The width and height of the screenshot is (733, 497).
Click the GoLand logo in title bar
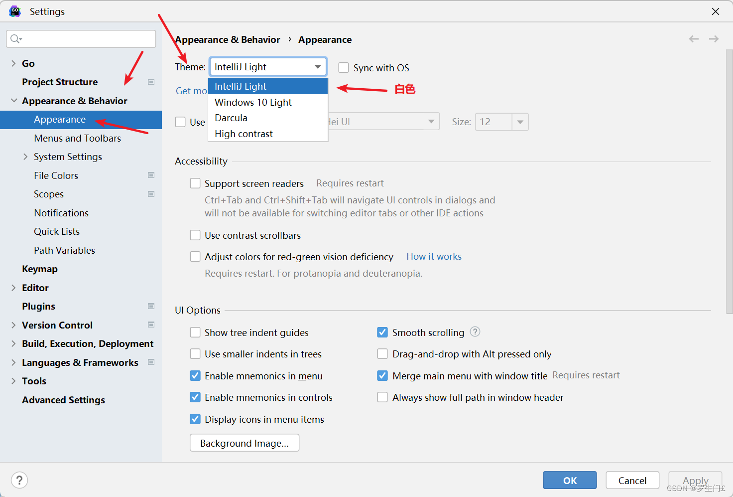pos(15,11)
